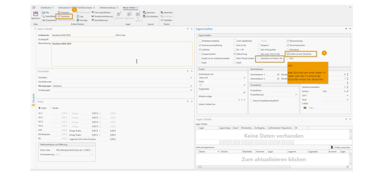Click Freie Spezifikation icon
The height and width of the screenshot is (173, 370).
93,12
